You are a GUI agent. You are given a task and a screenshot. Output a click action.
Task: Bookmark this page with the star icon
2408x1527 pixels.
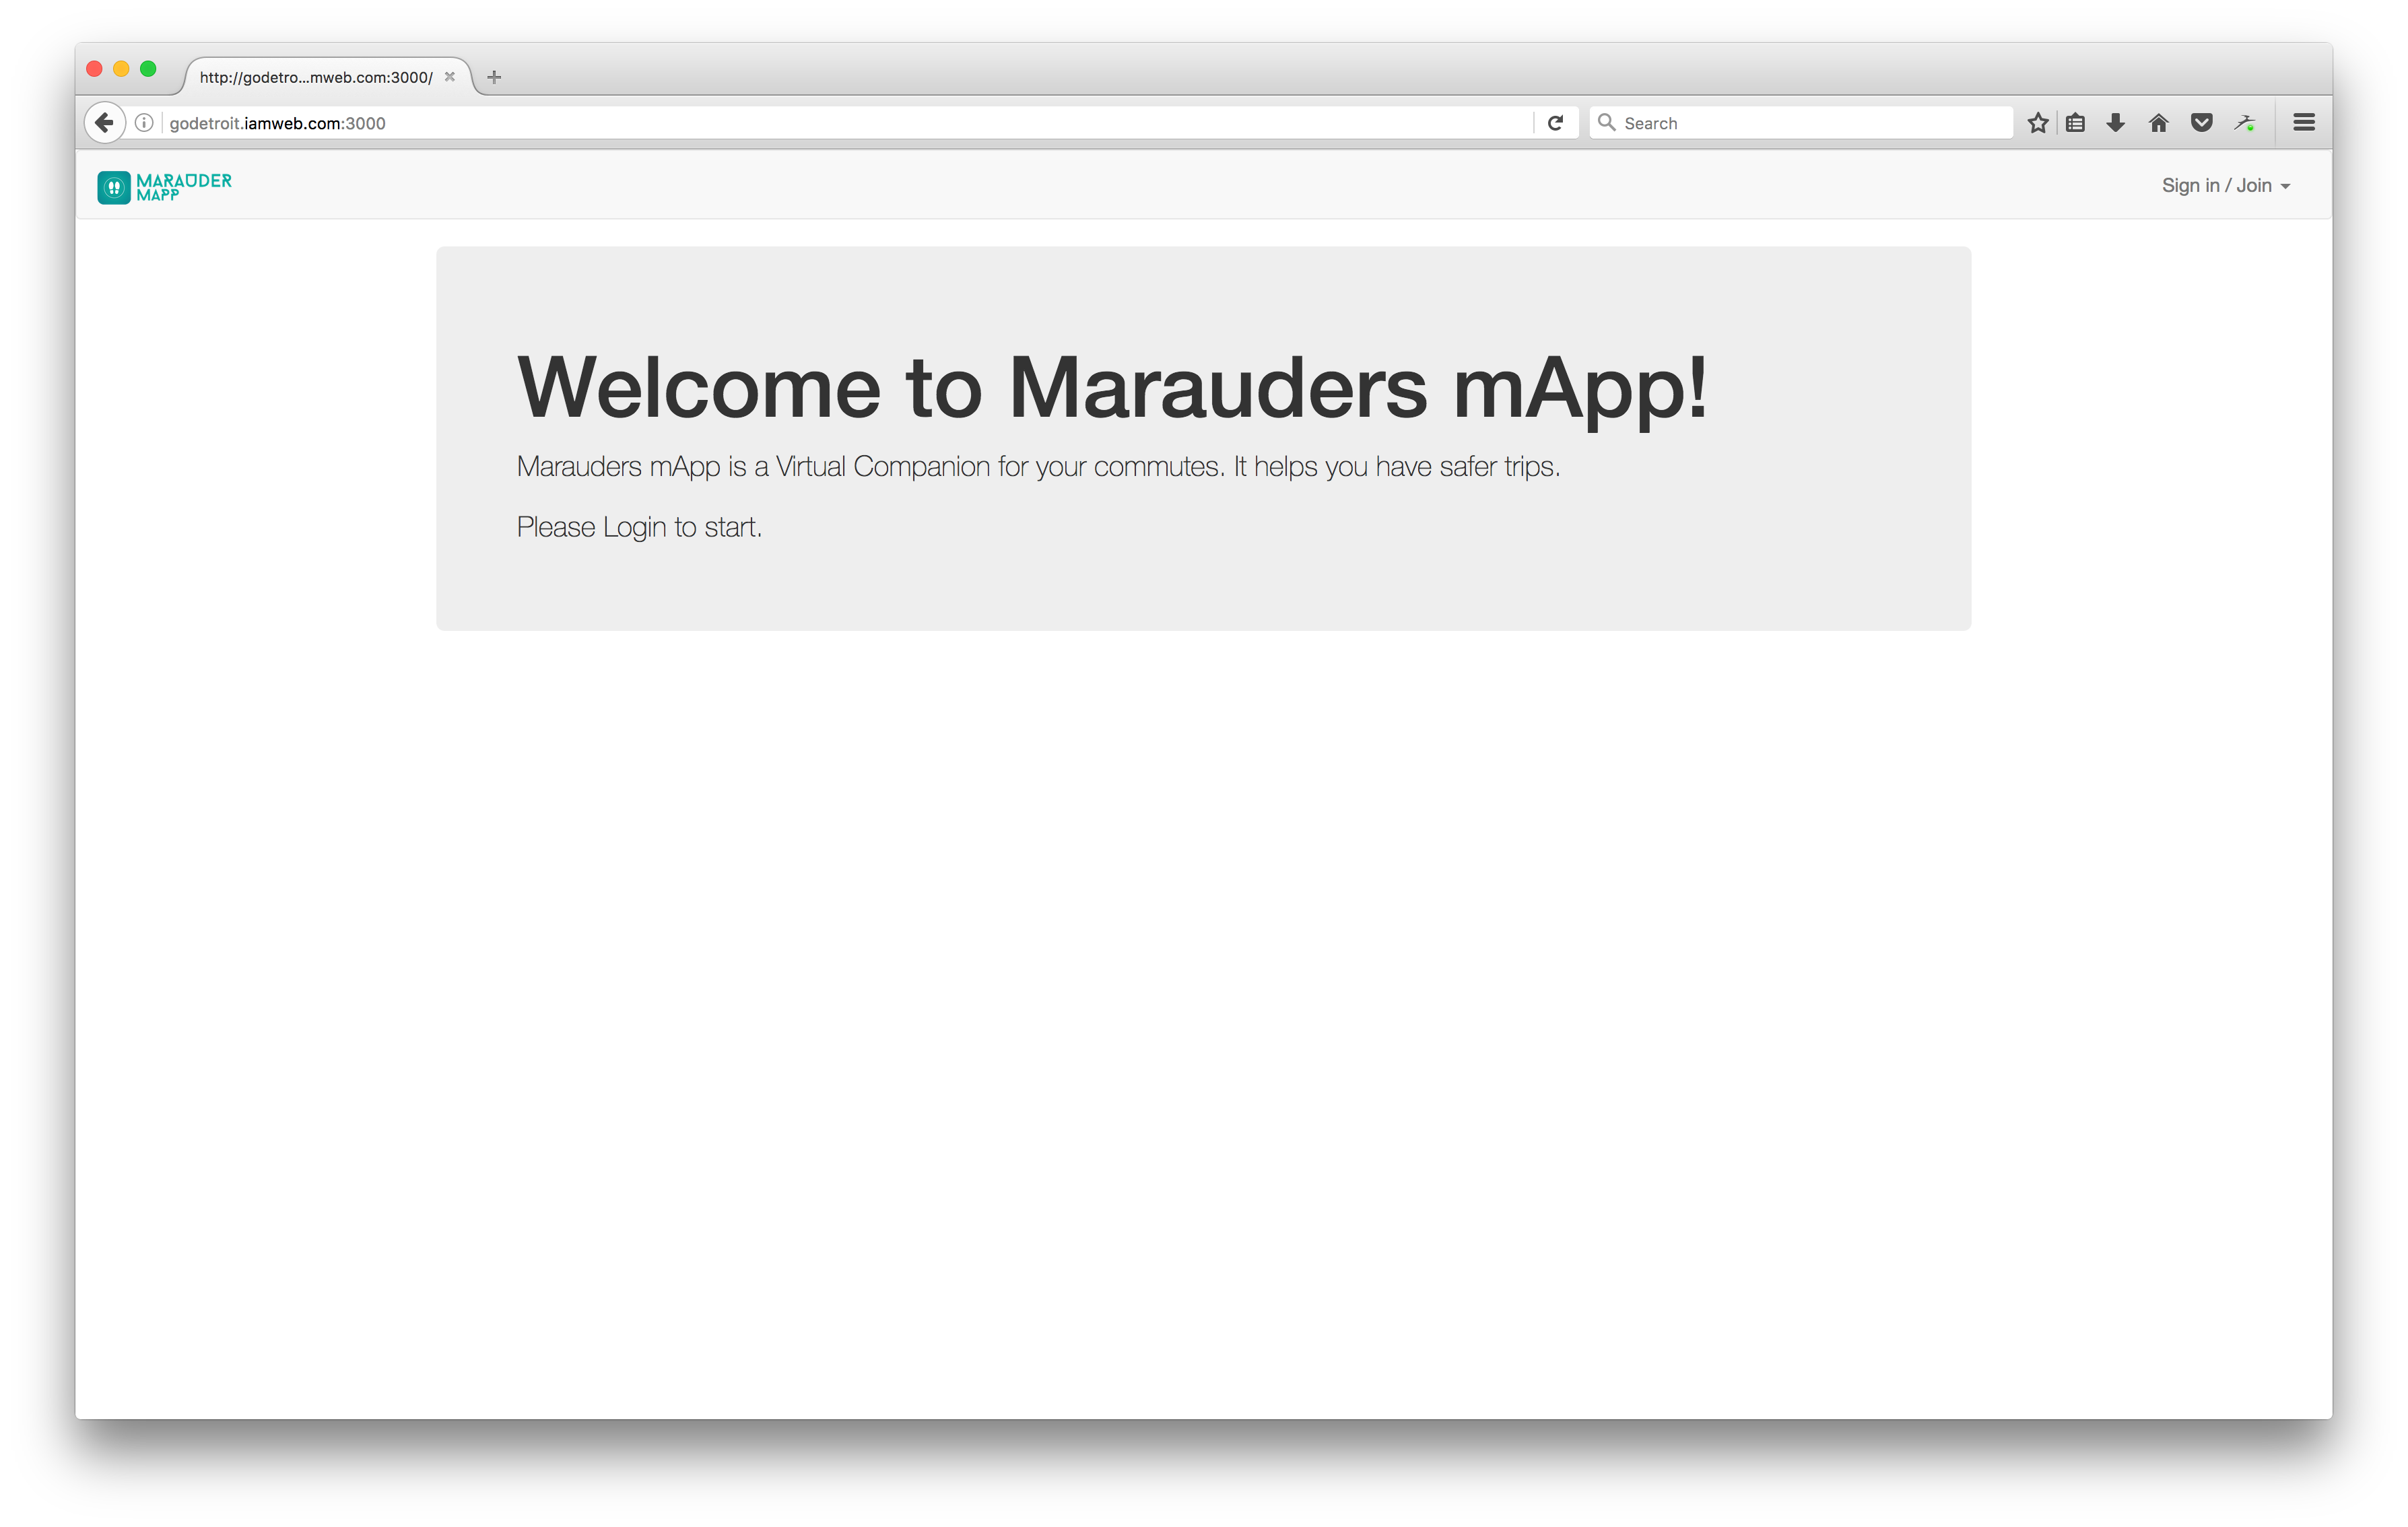[2037, 123]
